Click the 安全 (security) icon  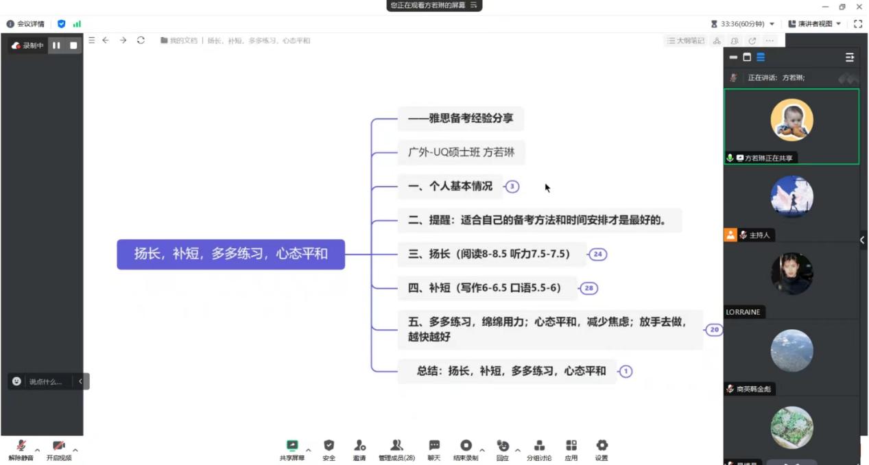(x=329, y=449)
